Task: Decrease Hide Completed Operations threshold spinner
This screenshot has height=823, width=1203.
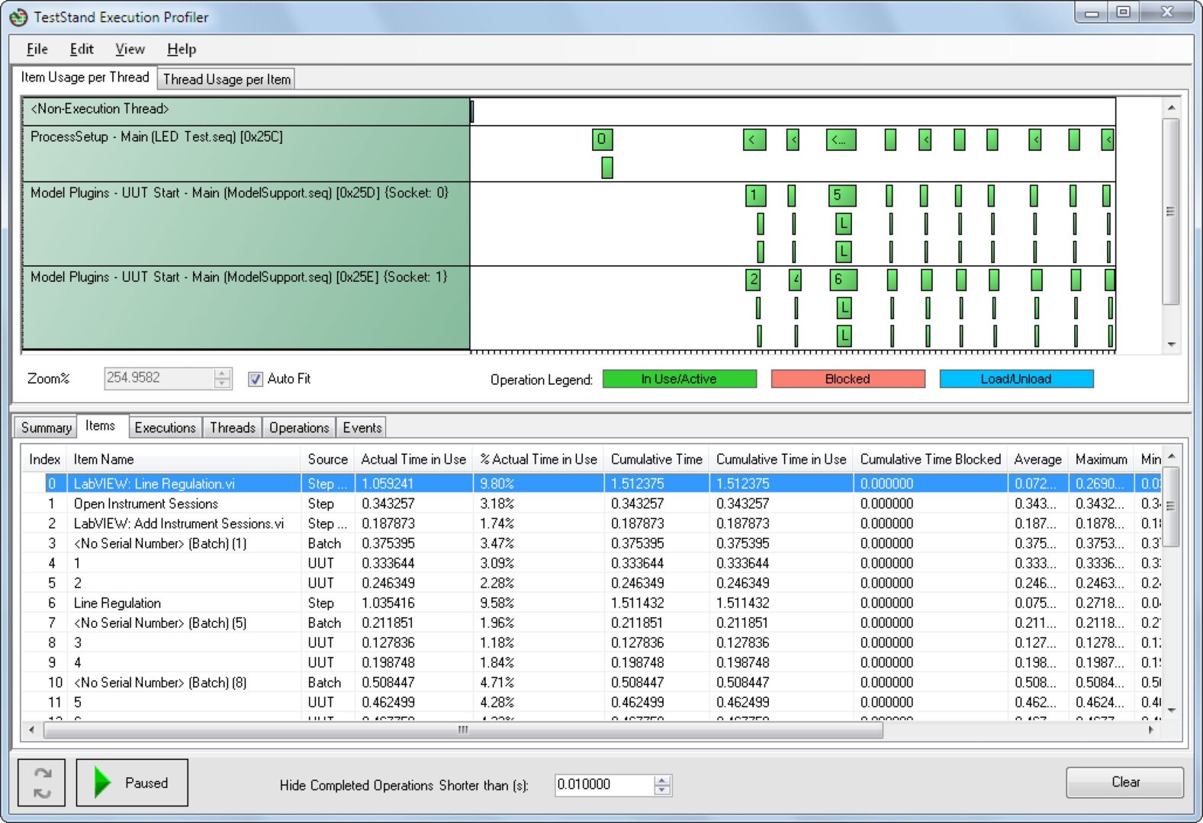Action: 662,790
